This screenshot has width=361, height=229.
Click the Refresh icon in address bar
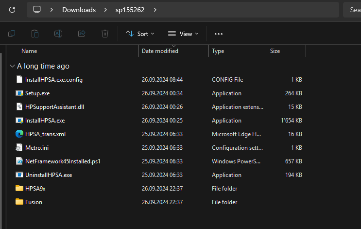pos(12,10)
